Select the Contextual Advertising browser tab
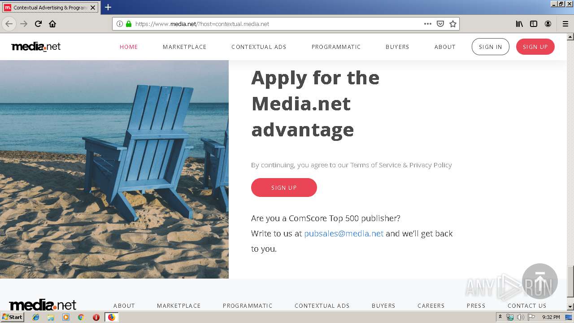Image resolution: width=574 pixels, height=323 pixels. [x=50, y=8]
